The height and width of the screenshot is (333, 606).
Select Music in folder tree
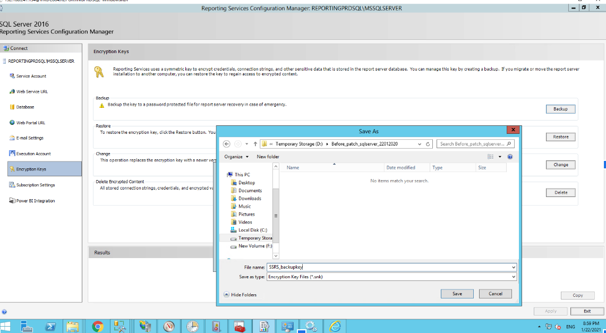click(241, 206)
